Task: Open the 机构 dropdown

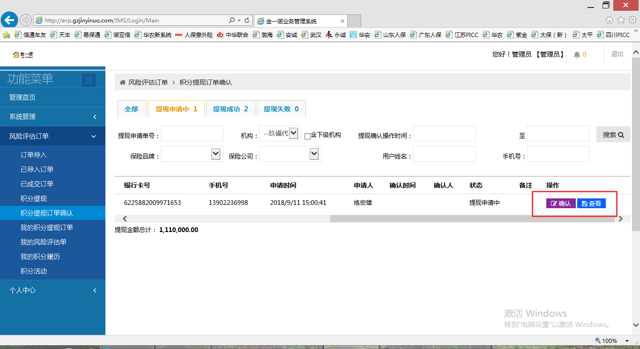Action: pyautogui.click(x=280, y=133)
